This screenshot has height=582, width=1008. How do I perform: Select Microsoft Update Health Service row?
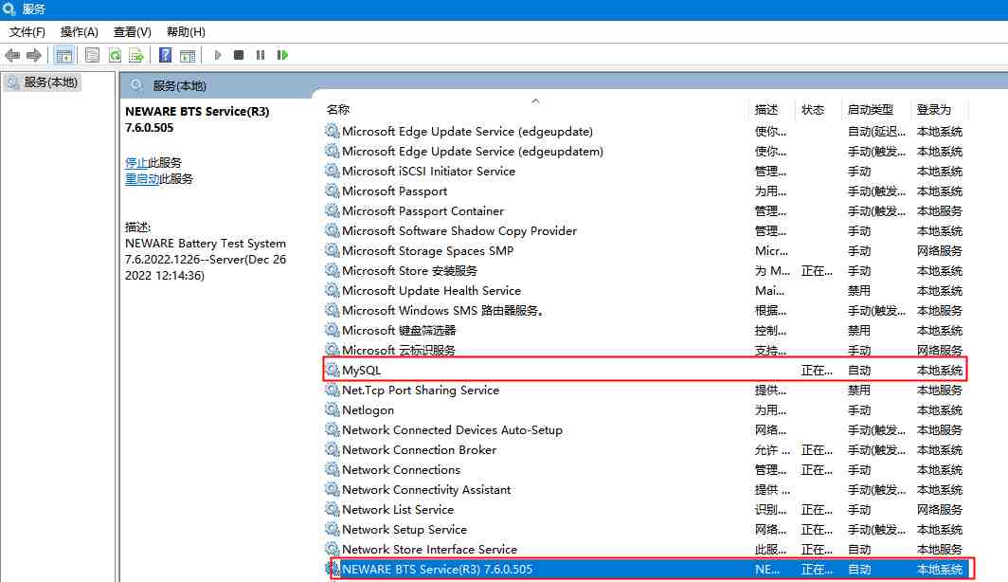point(644,291)
